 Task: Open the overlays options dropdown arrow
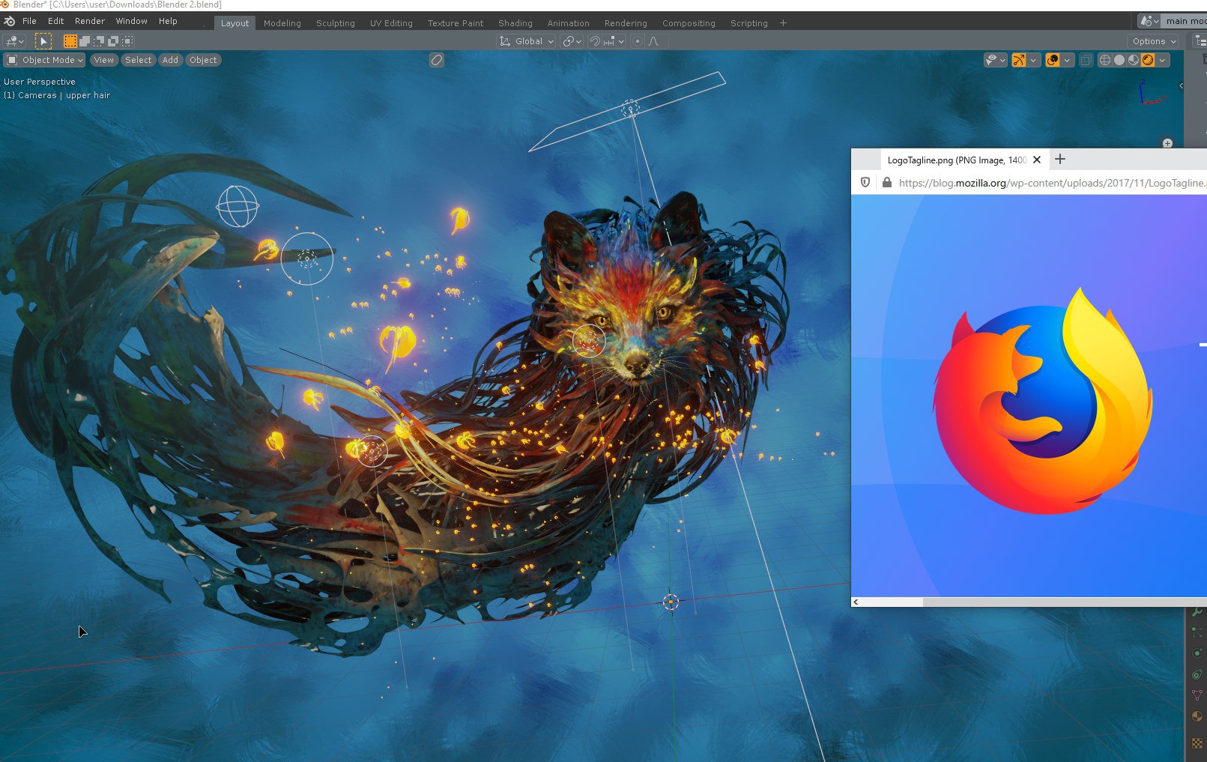(x=1067, y=60)
